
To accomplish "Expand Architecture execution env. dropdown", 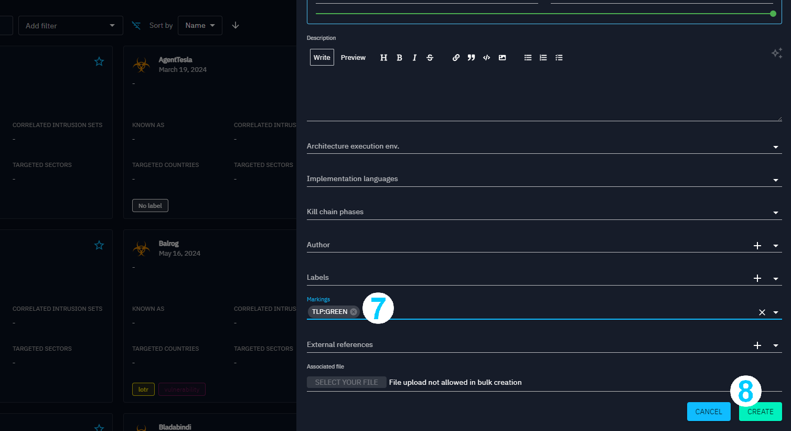I will (775, 147).
